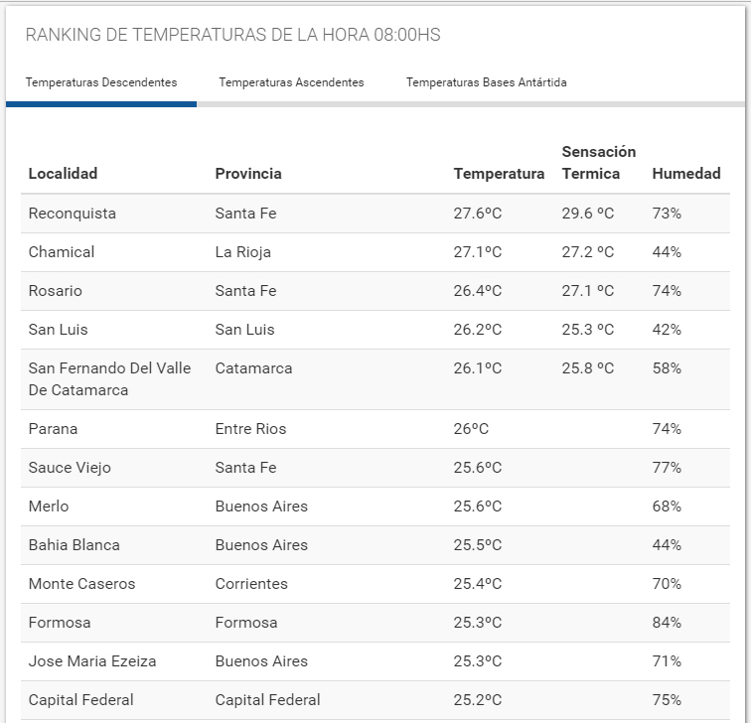Click the Humedad column header
751x723 pixels.
(x=685, y=174)
